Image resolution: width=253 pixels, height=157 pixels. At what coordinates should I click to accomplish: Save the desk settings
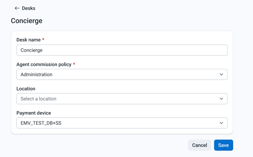click(x=223, y=145)
